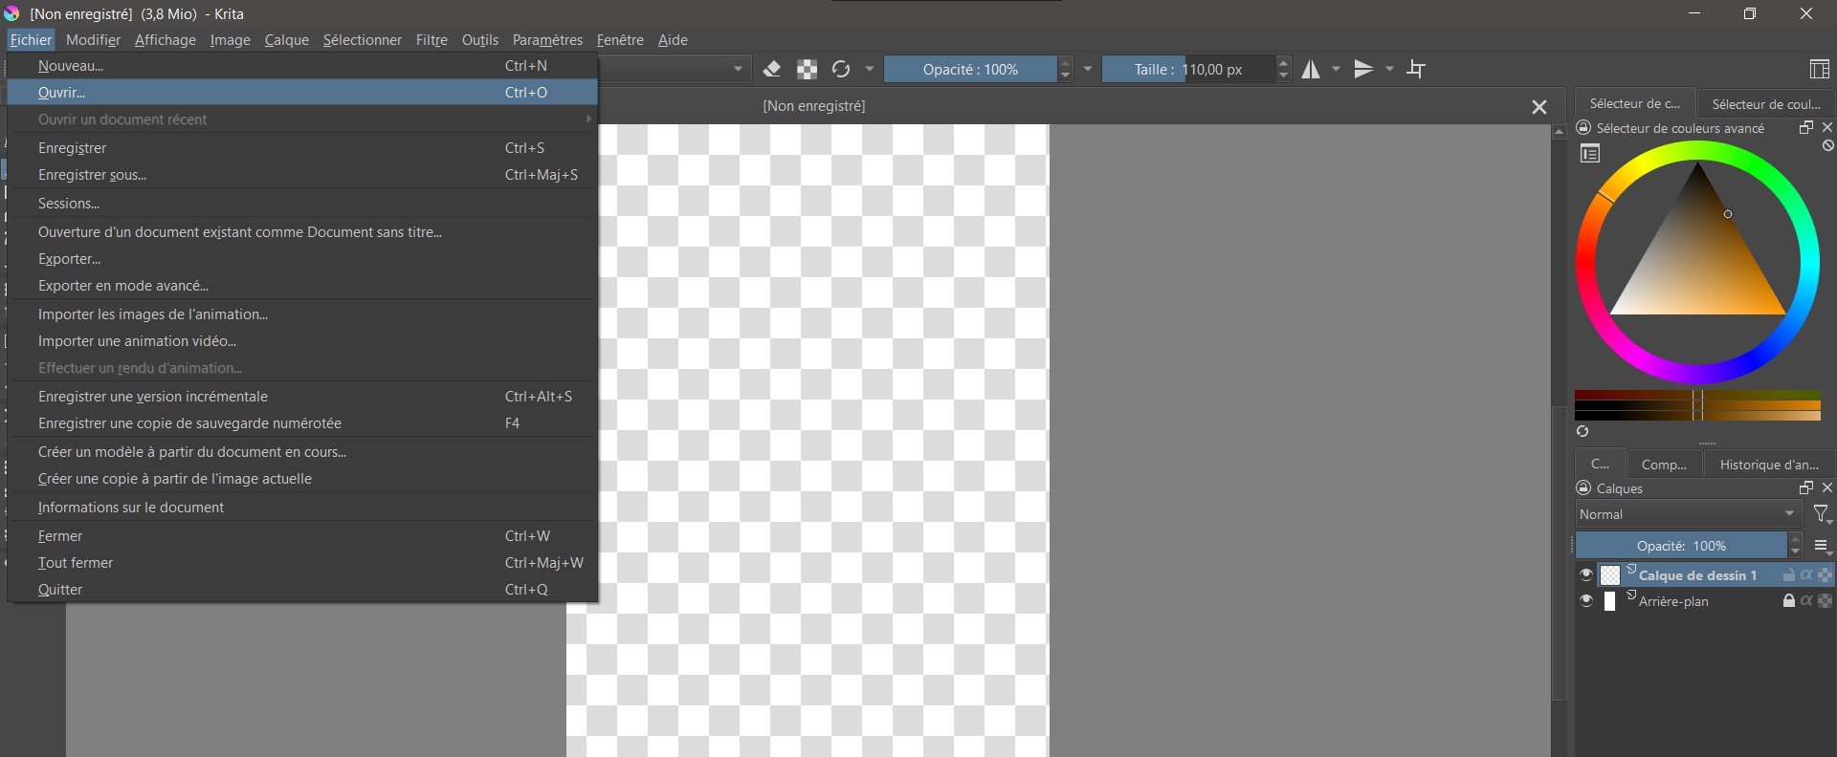The image size is (1837, 757).
Task: Open the Affichage menu
Action: (165, 40)
